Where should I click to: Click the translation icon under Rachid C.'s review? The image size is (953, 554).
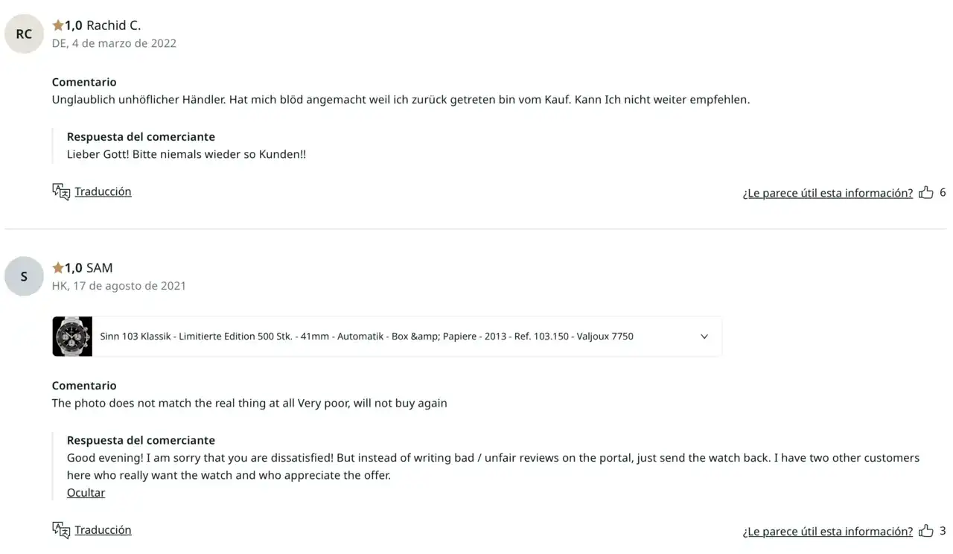point(61,192)
